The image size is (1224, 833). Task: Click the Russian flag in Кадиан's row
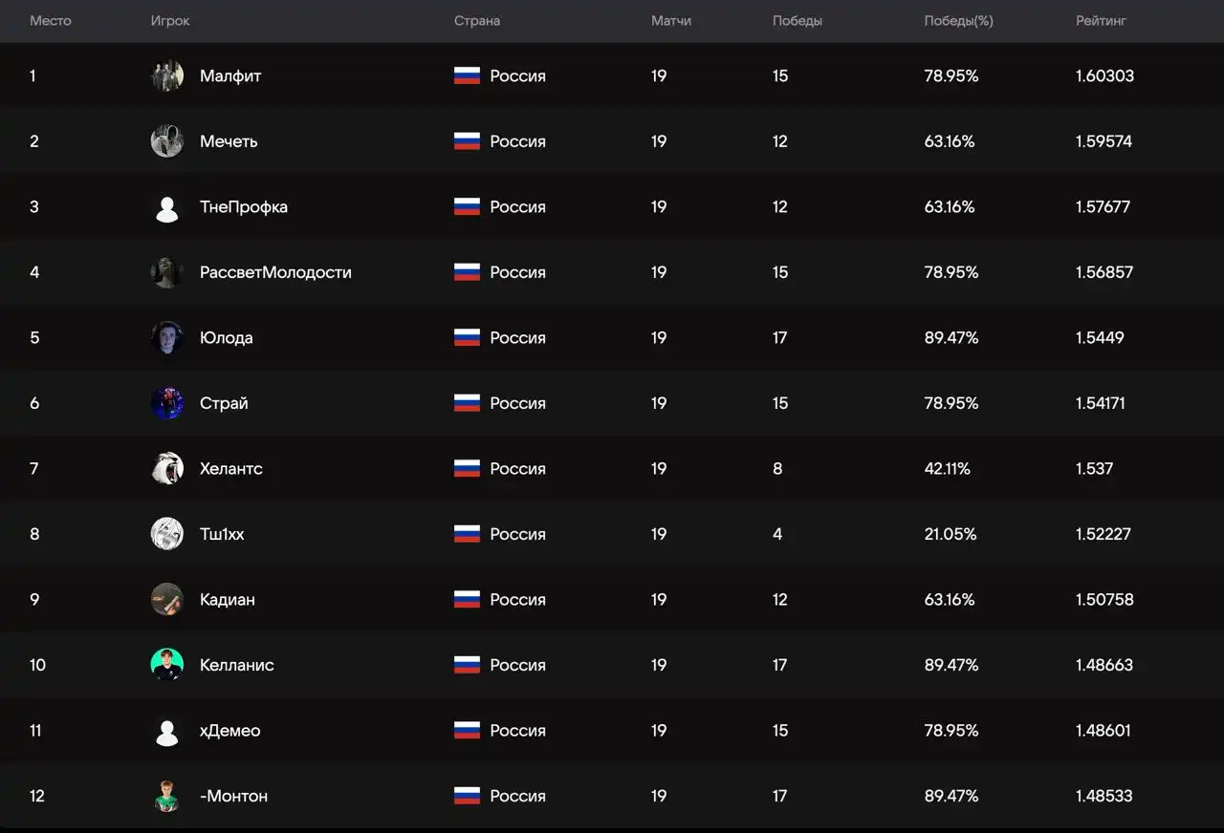click(x=467, y=600)
